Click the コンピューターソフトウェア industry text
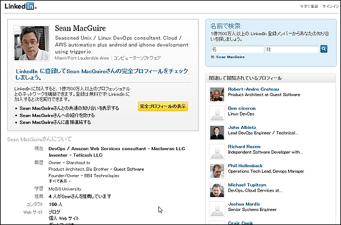 [x=137, y=58]
